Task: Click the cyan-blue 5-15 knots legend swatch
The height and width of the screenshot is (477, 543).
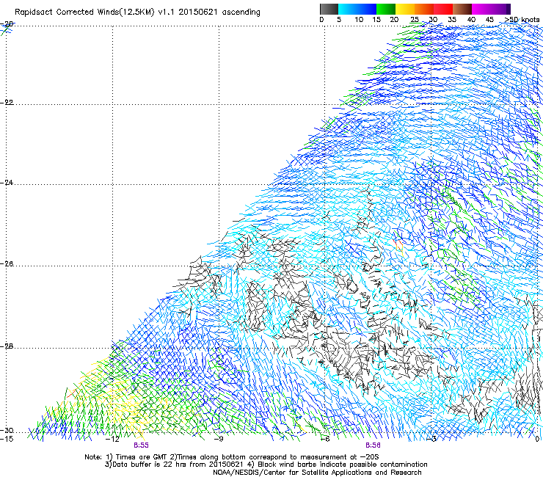Action: [357, 9]
